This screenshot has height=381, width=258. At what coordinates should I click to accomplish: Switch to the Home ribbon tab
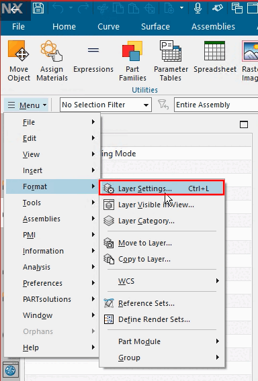(x=64, y=26)
